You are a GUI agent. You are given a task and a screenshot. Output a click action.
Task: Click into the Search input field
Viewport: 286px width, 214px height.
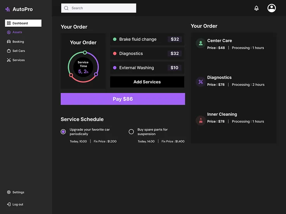(x=102, y=8)
